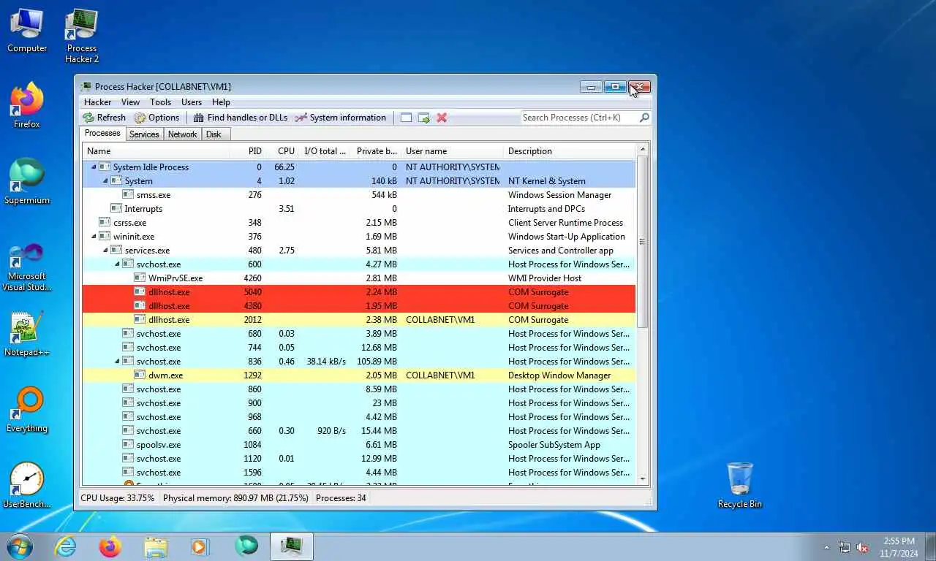Collapse the System process tree node
This screenshot has height=561, width=936.
(105, 181)
